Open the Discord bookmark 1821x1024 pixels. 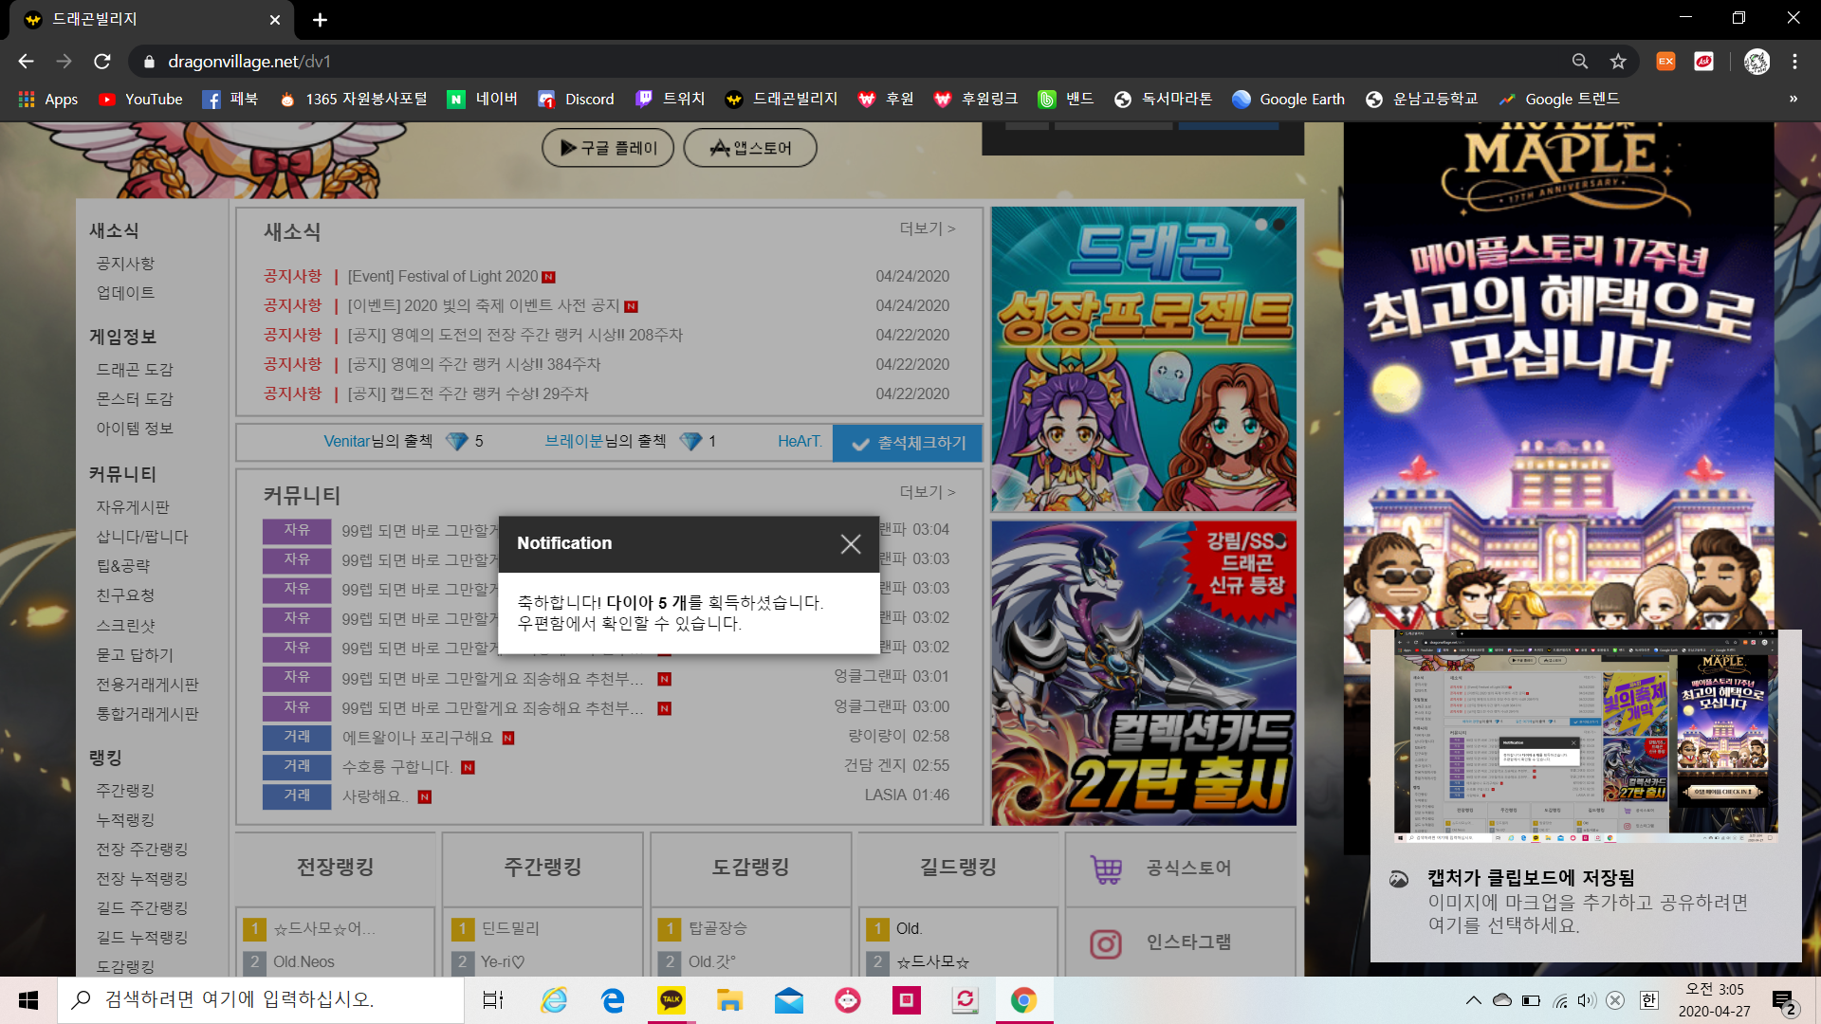coord(576,100)
